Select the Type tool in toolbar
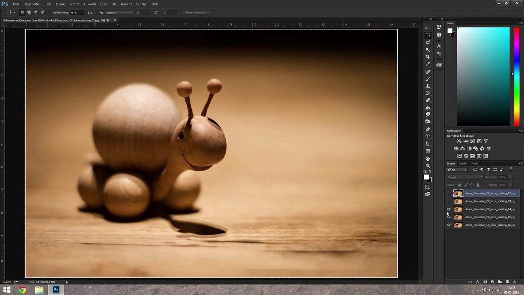This screenshot has height=295, width=524. click(428, 137)
